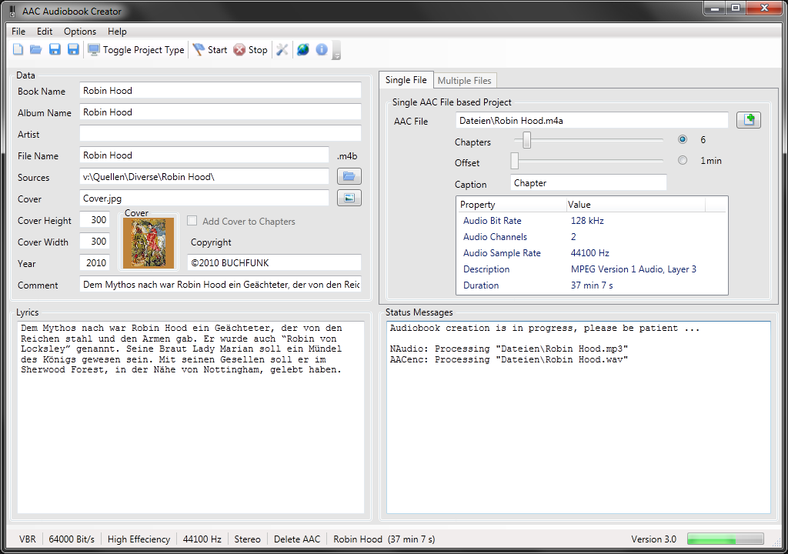Select the Offset radio button

point(683,161)
